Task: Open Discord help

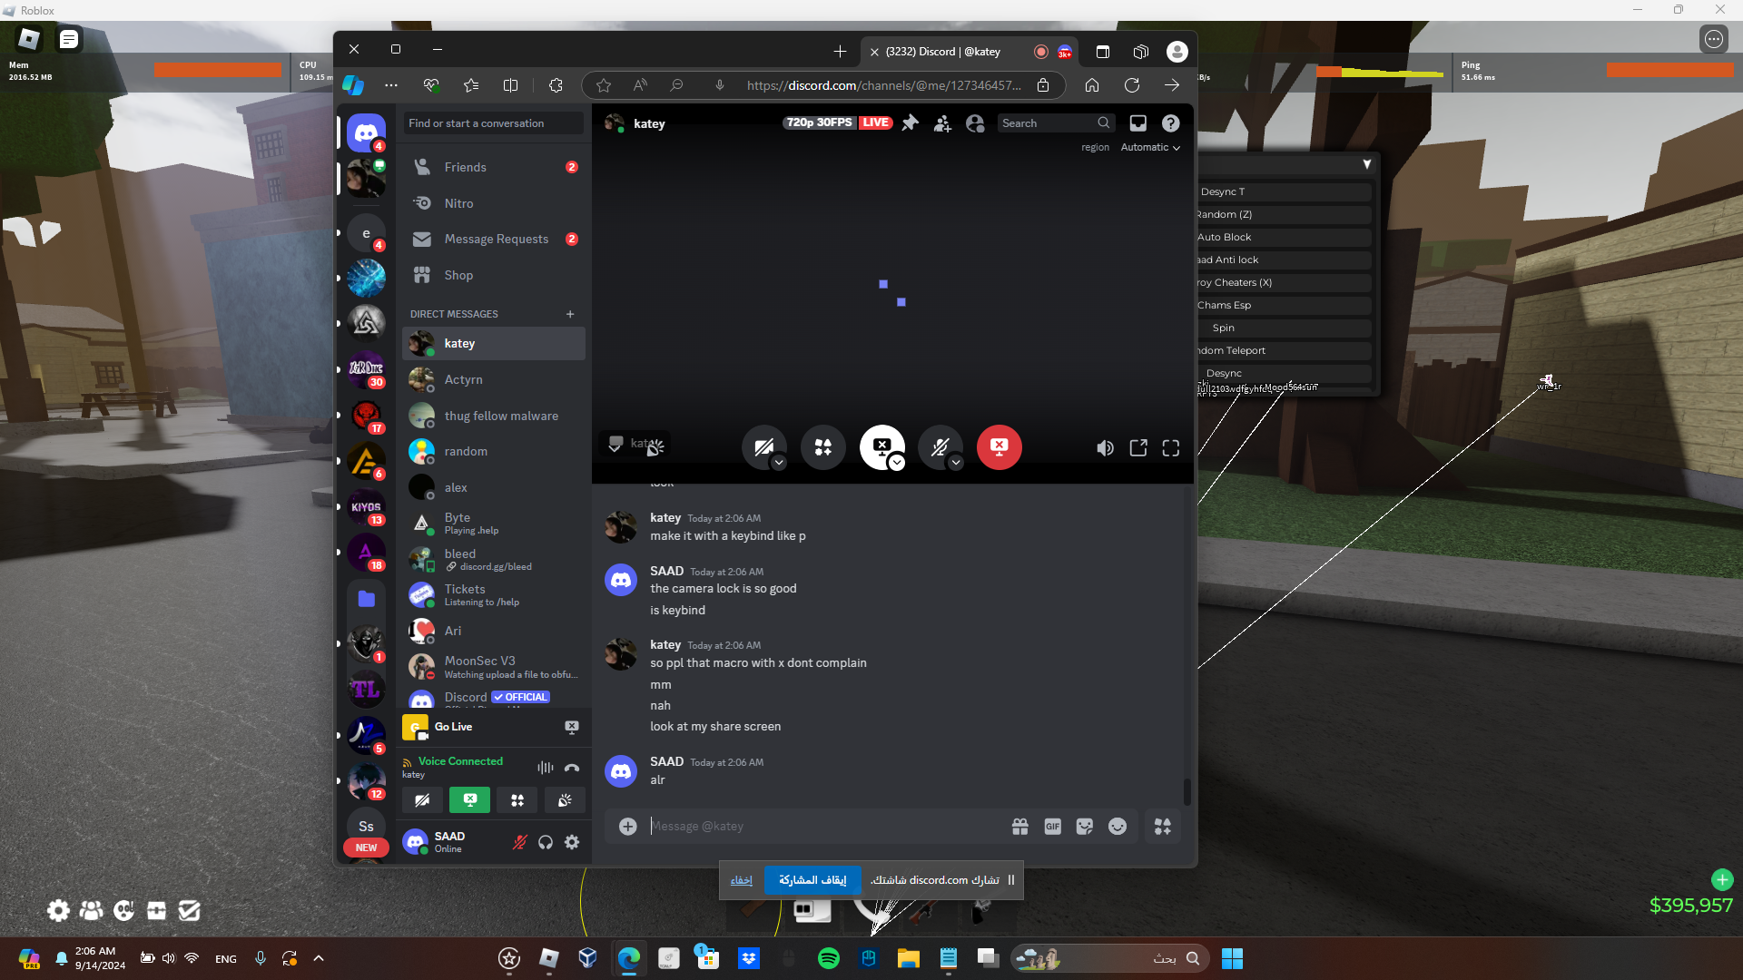Action: point(1171,123)
